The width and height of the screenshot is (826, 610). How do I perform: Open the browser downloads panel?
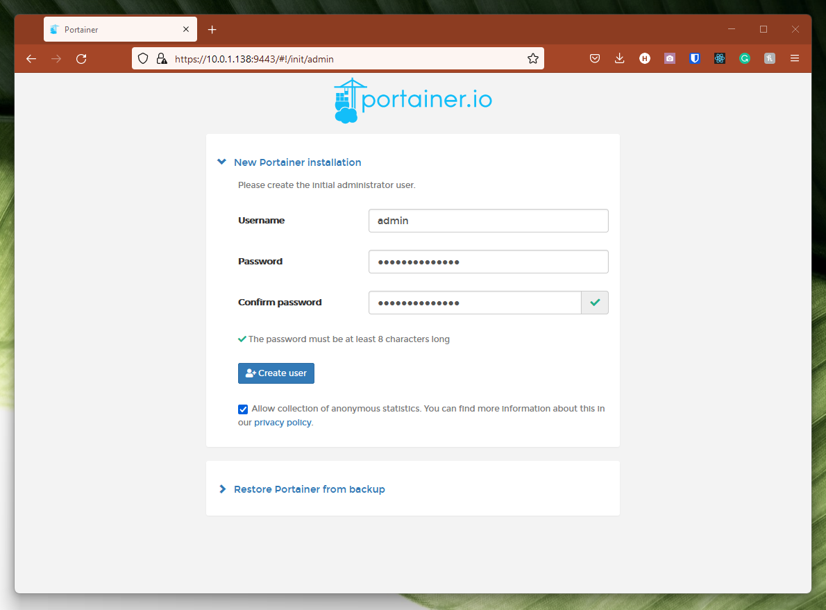(619, 58)
